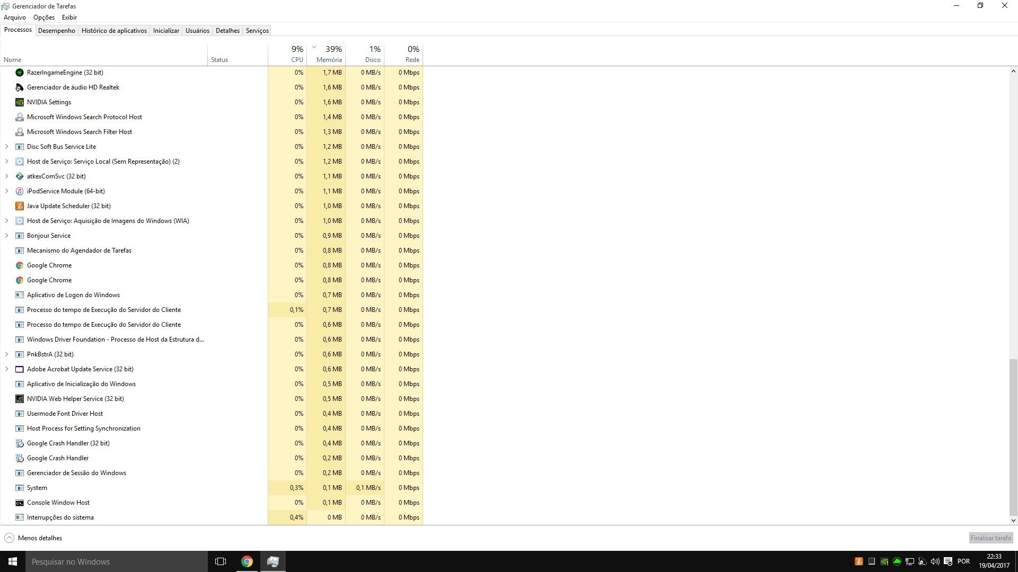Expand the Bonjour Service row
The height and width of the screenshot is (572, 1018).
pos(6,236)
